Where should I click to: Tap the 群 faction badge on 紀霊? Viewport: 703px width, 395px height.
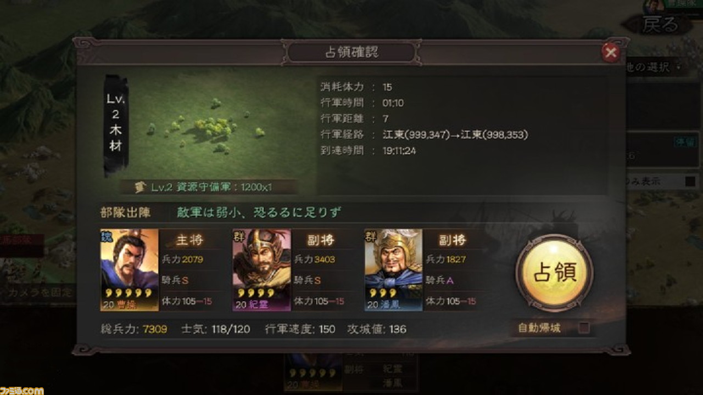coord(238,235)
